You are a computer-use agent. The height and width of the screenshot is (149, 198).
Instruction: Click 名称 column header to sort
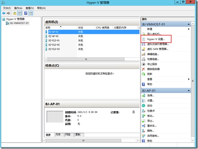61,28
